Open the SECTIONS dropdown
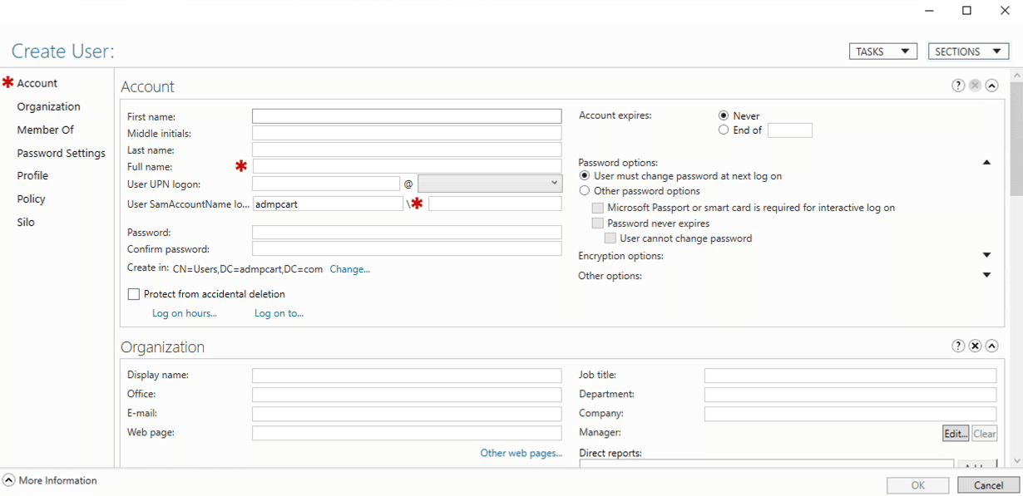Screen dimensions: 1023x496 [x=968, y=51]
